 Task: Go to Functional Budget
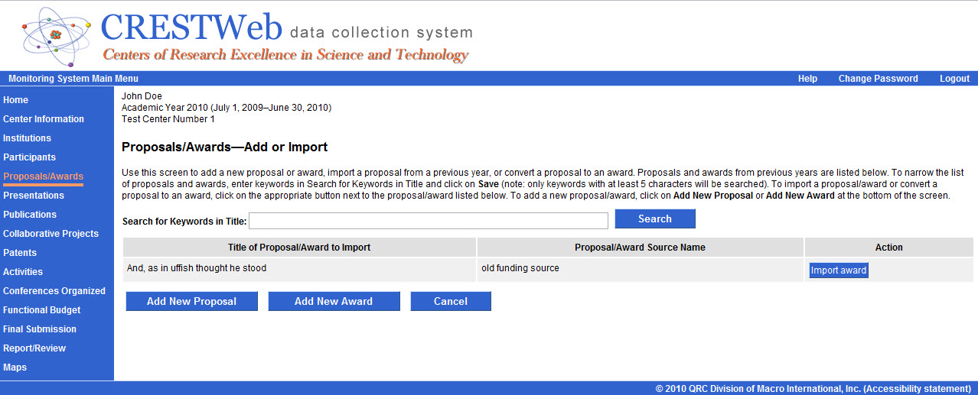41,310
